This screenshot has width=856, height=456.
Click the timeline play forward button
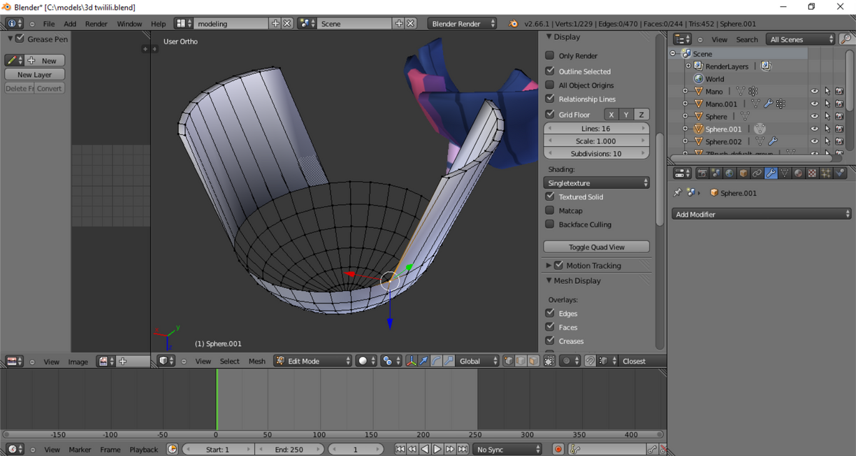coord(437,450)
